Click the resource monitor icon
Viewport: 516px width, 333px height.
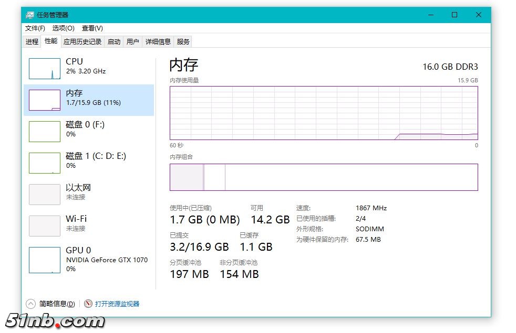coord(88,304)
